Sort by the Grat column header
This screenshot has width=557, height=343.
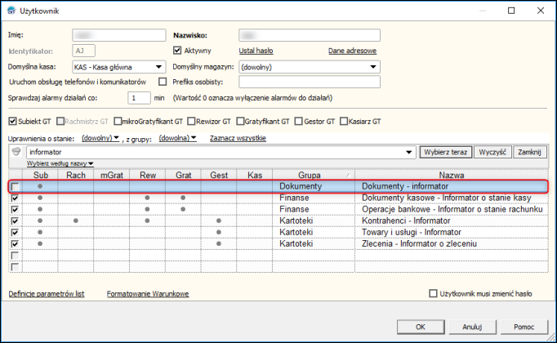point(183,175)
